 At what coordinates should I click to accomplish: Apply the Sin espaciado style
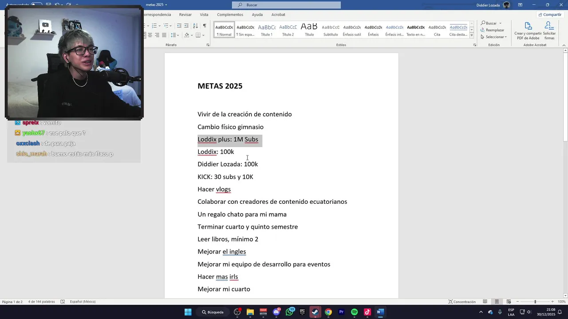245,30
